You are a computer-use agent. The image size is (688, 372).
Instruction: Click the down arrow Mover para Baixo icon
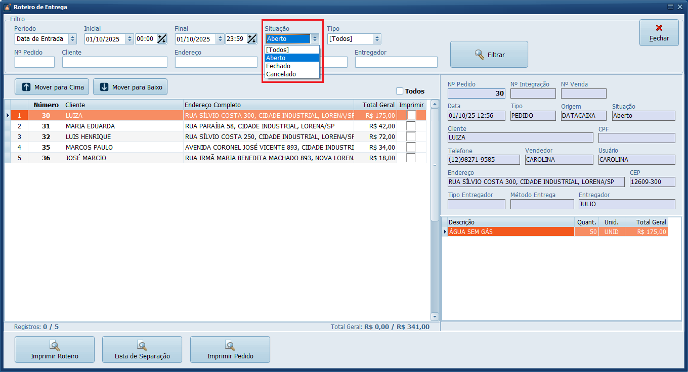[x=104, y=87]
